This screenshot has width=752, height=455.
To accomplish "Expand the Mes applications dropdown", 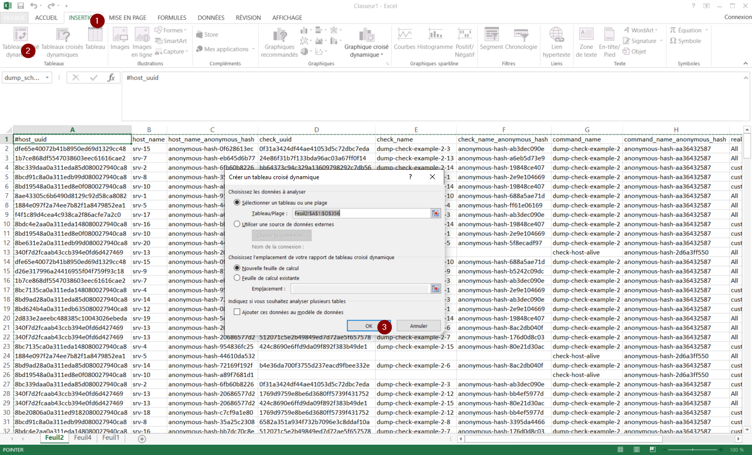I will pyautogui.click(x=253, y=49).
